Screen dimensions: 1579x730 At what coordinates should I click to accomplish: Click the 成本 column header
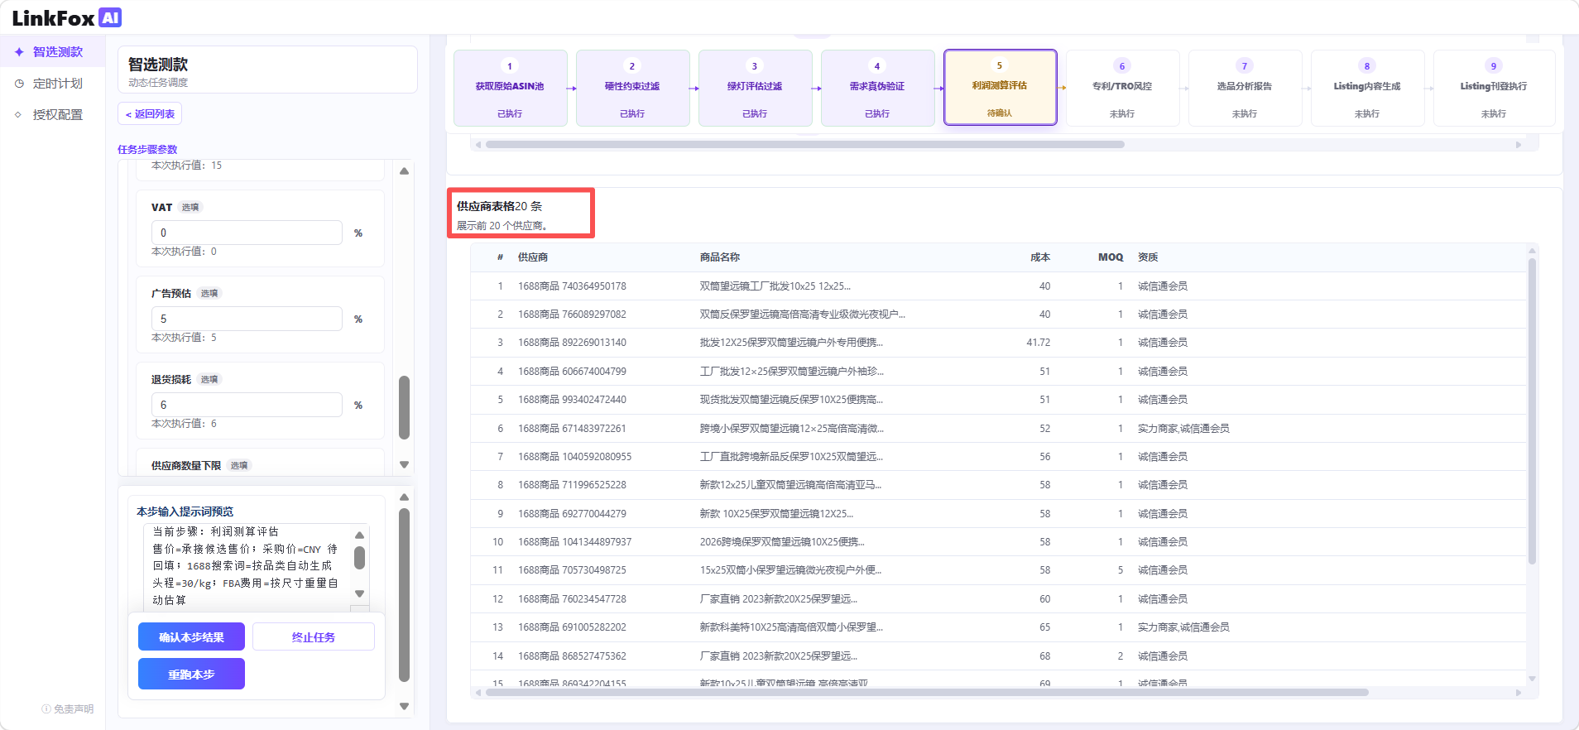(1040, 257)
